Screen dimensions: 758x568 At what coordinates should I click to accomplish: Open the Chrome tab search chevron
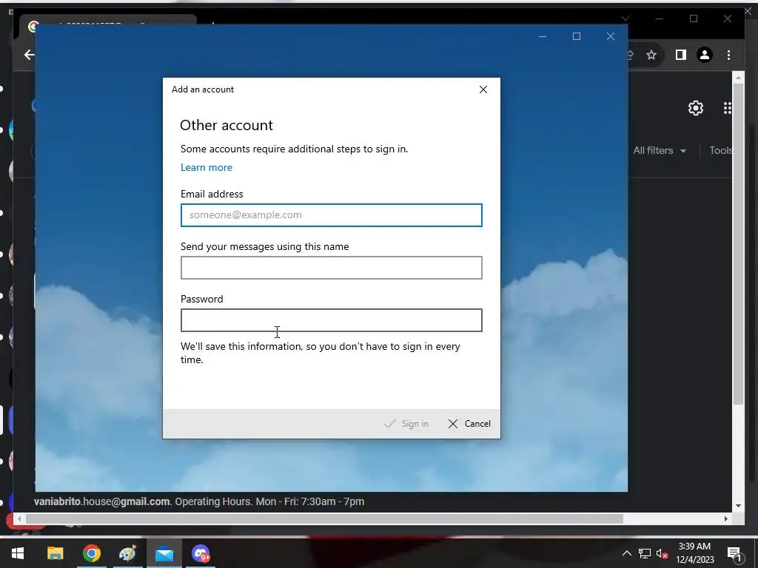(625, 18)
